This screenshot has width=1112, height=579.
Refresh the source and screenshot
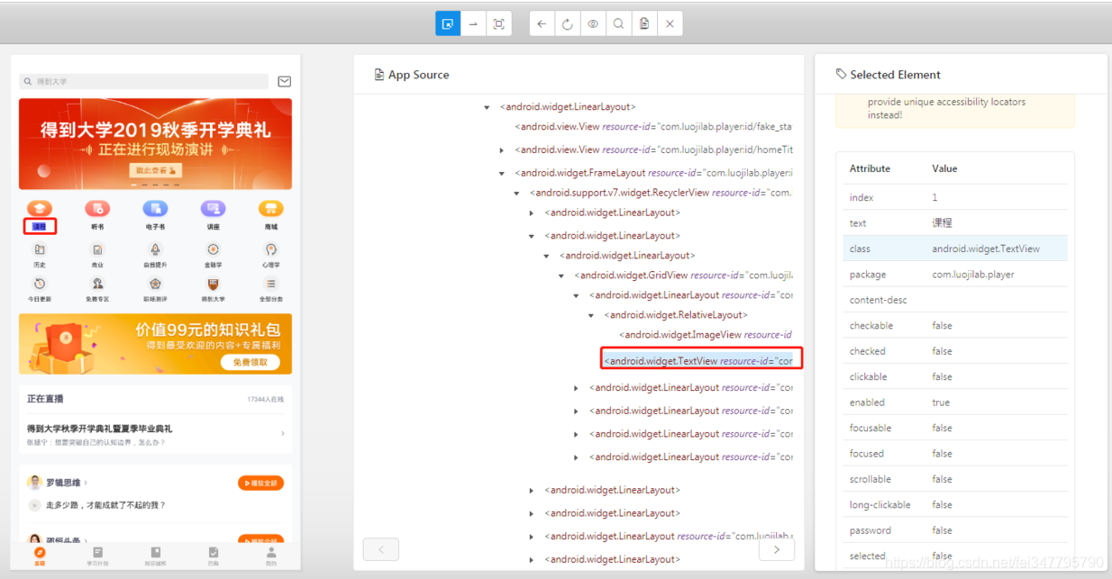click(568, 24)
